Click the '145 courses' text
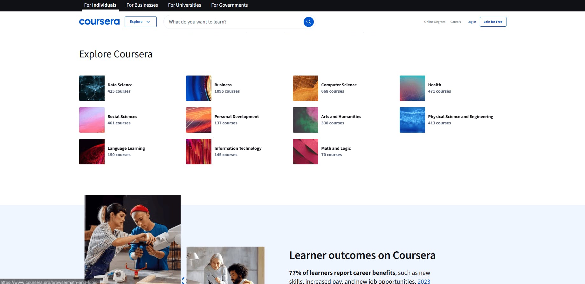This screenshot has width=585, height=284. 226,155
